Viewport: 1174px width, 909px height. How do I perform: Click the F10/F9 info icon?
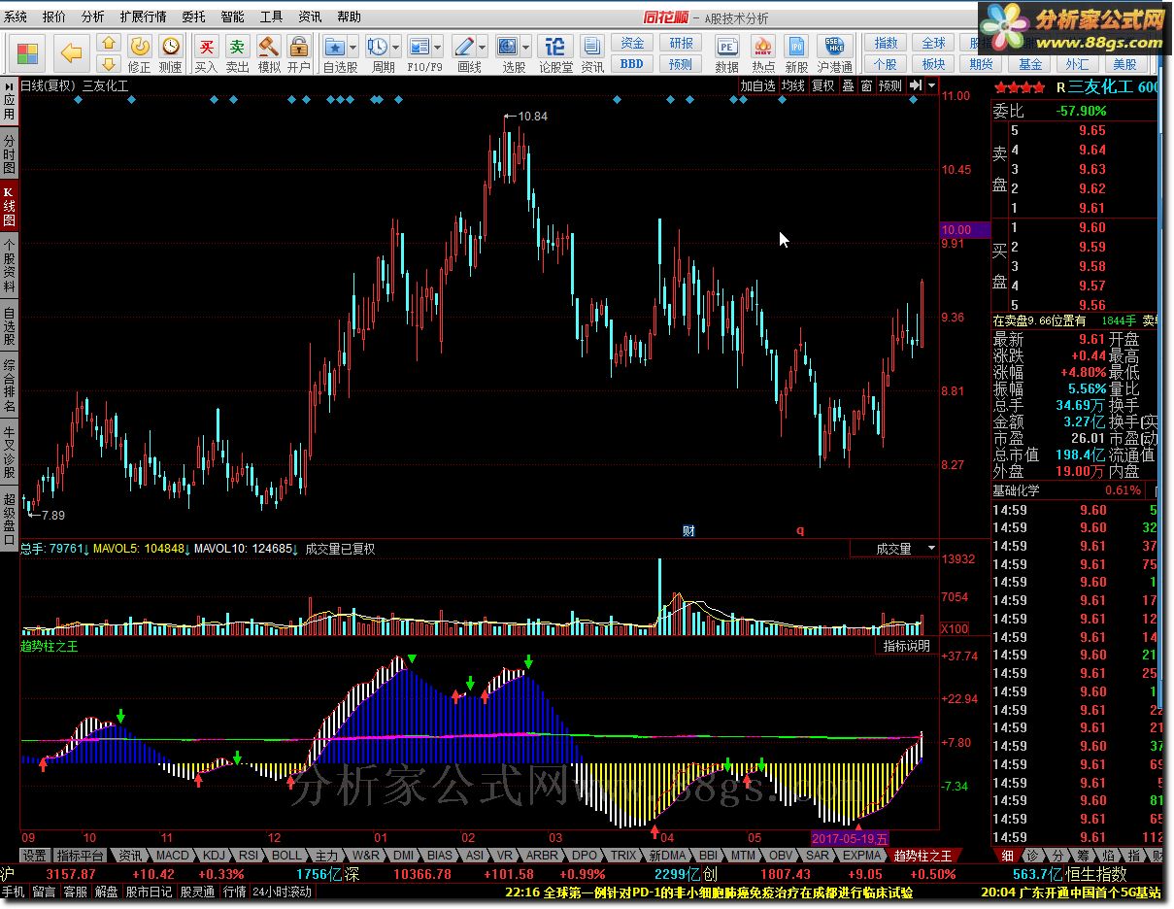[x=419, y=53]
